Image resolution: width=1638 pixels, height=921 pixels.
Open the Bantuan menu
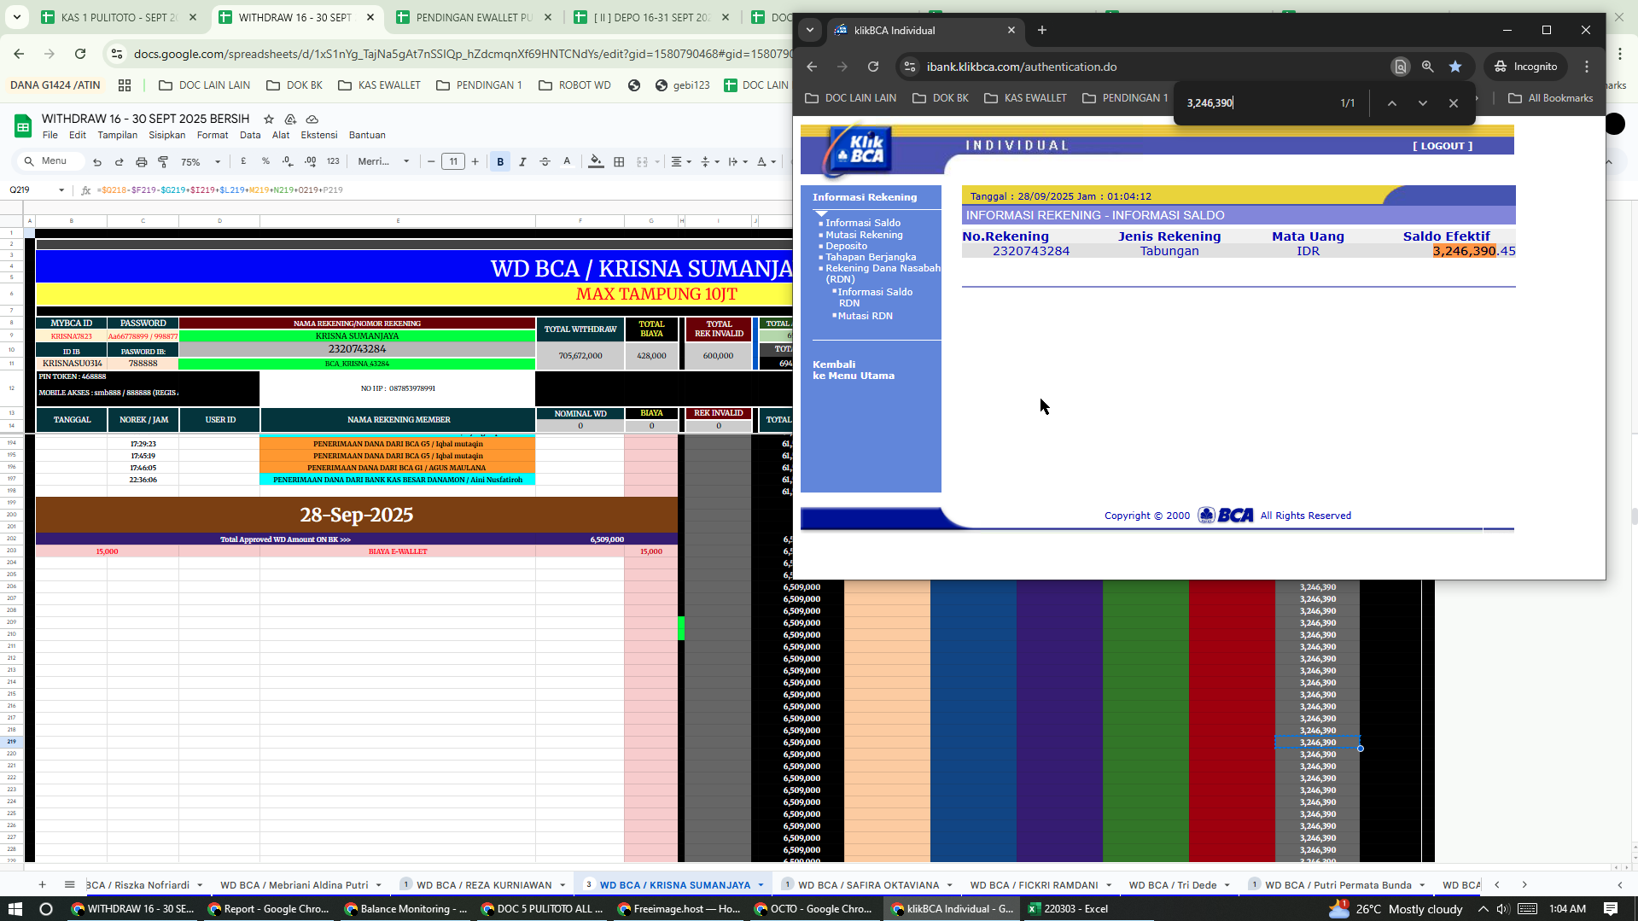(367, 135)
